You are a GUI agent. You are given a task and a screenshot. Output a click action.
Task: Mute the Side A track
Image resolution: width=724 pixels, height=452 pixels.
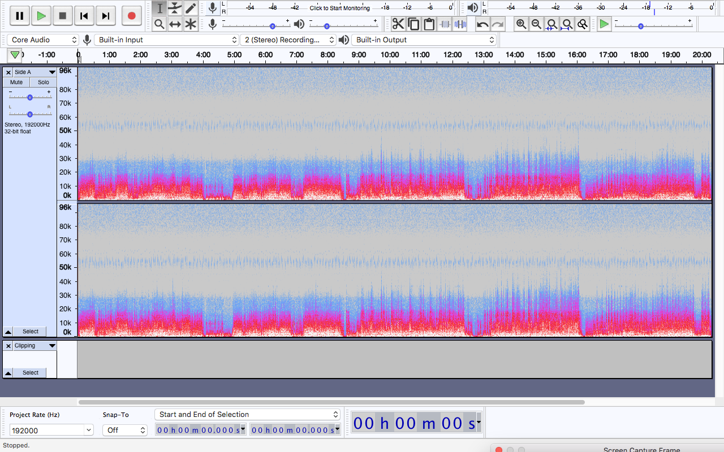[x=16, y=82]
